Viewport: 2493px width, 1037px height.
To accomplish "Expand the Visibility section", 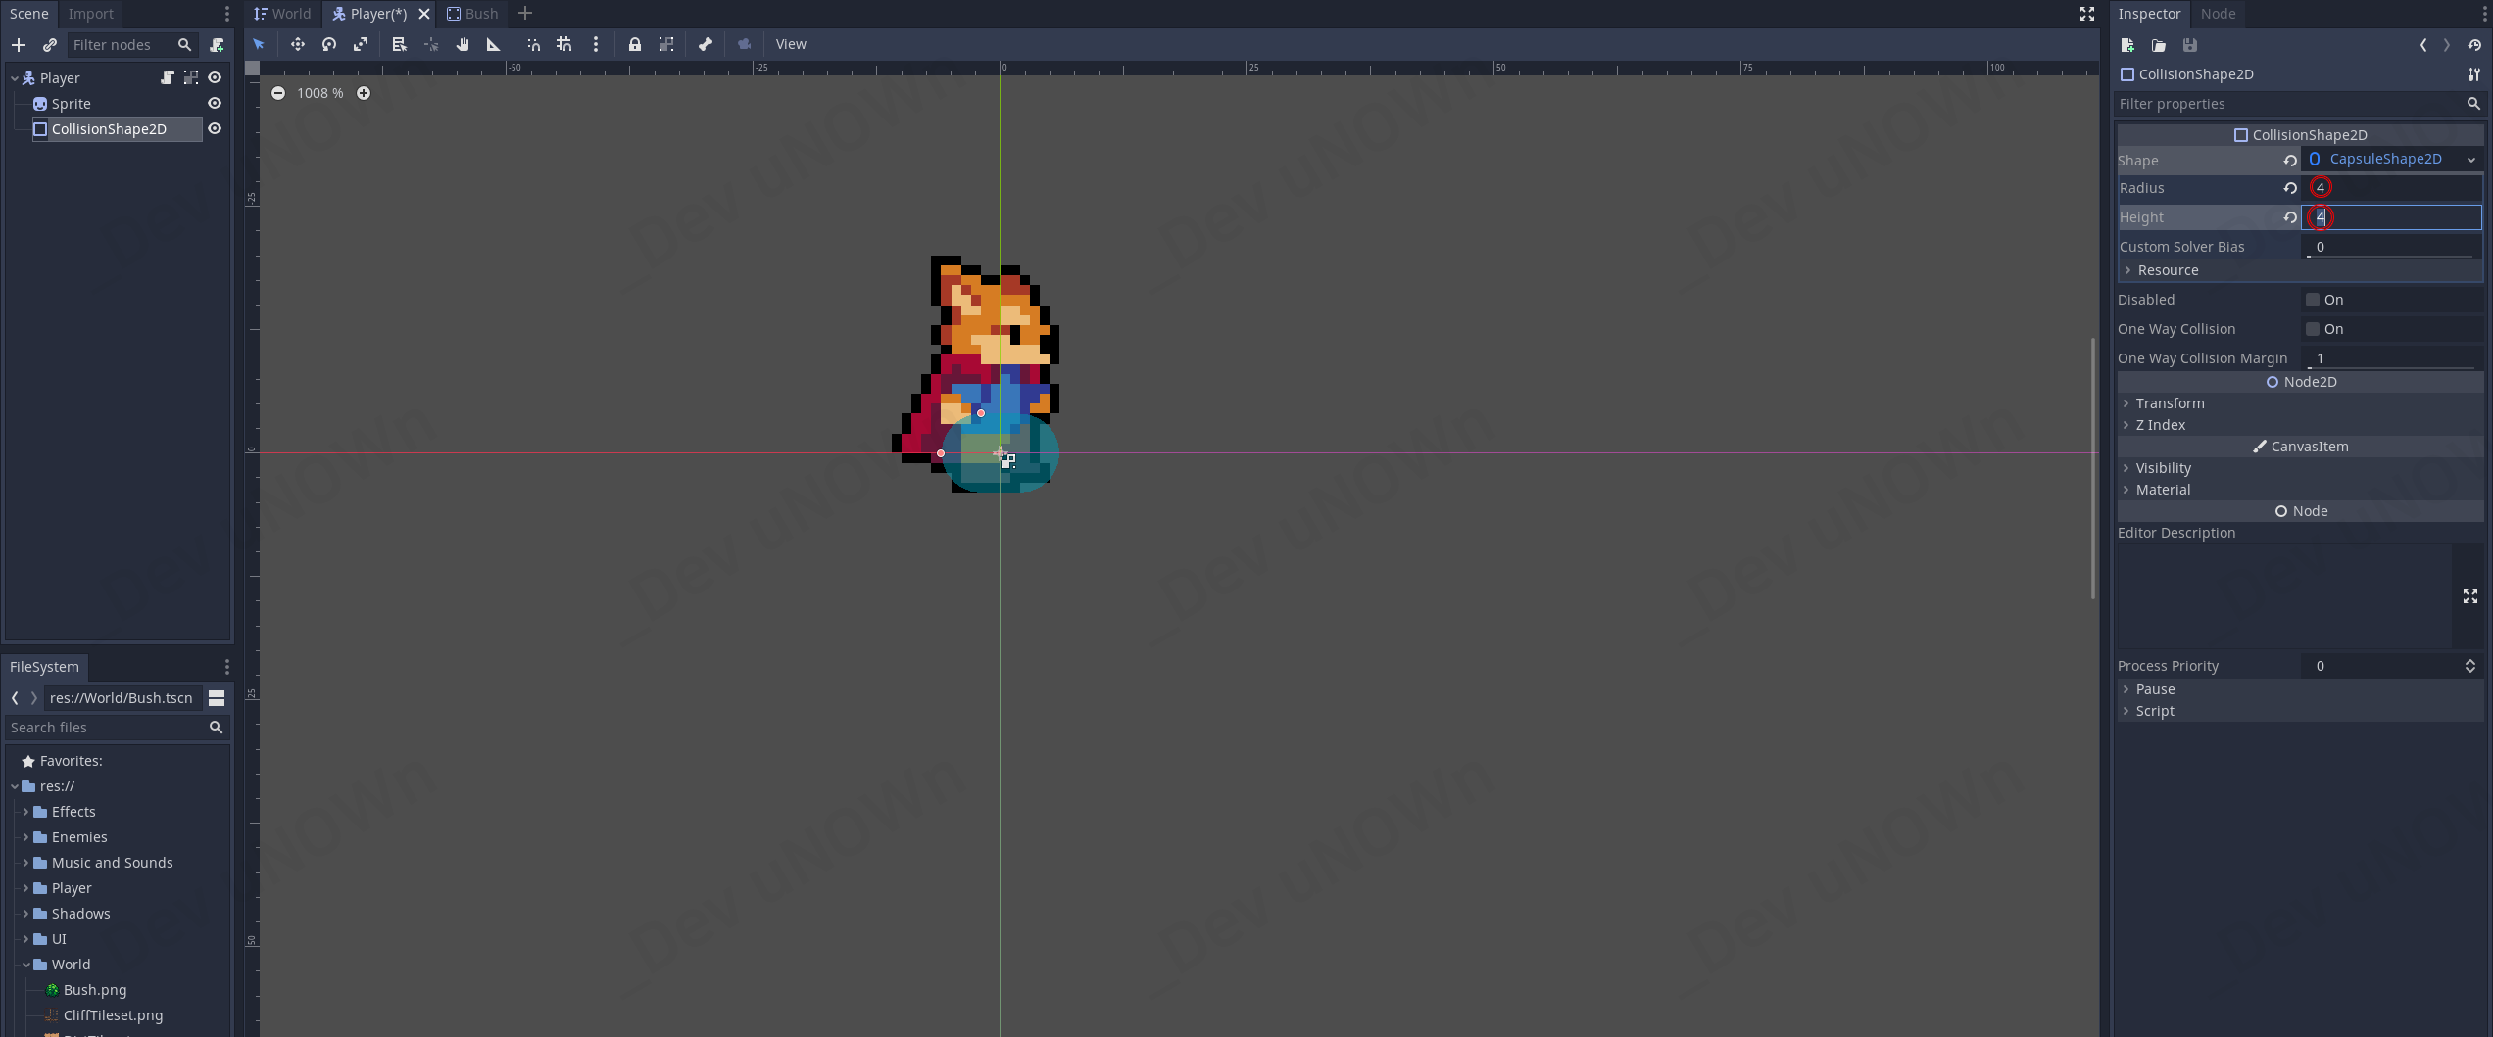I will [2299, 468].
